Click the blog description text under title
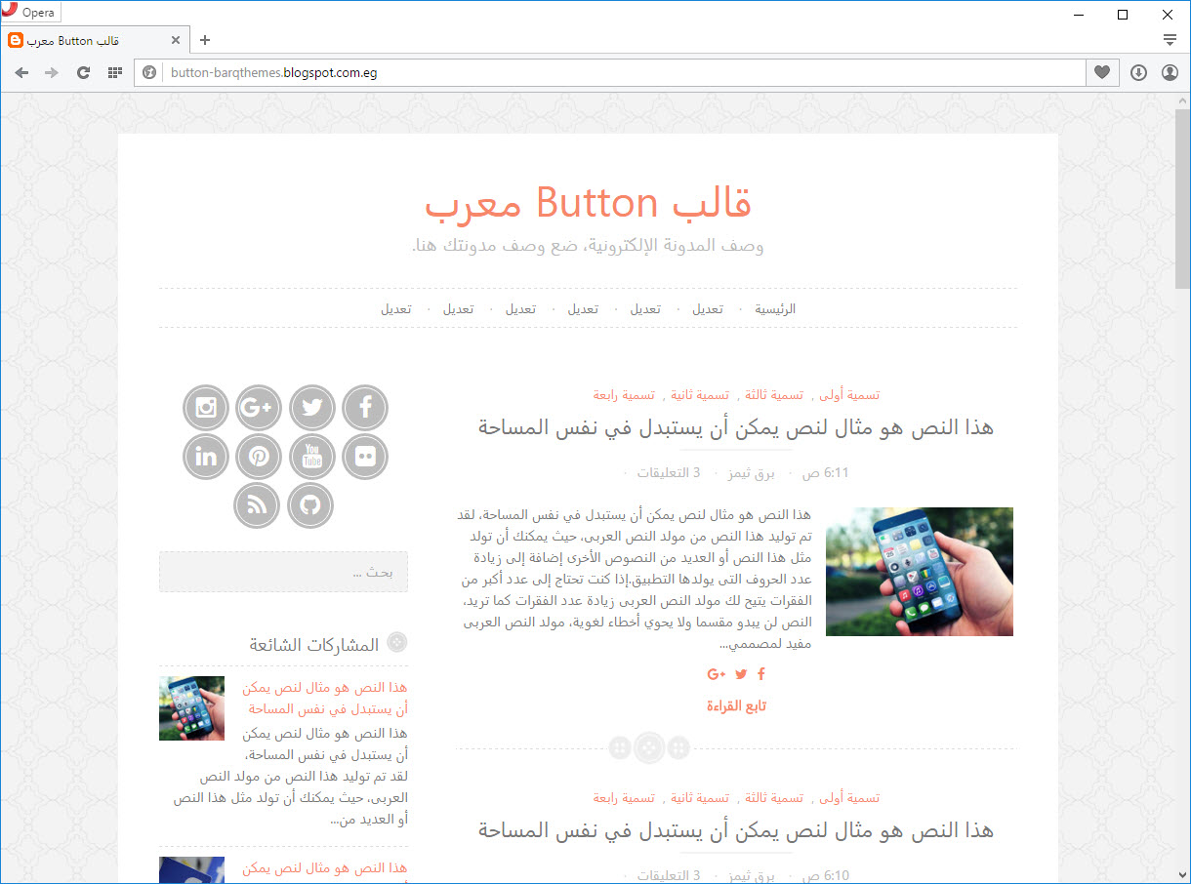This screenshot has width=1191, height=884. coord(588,246)
